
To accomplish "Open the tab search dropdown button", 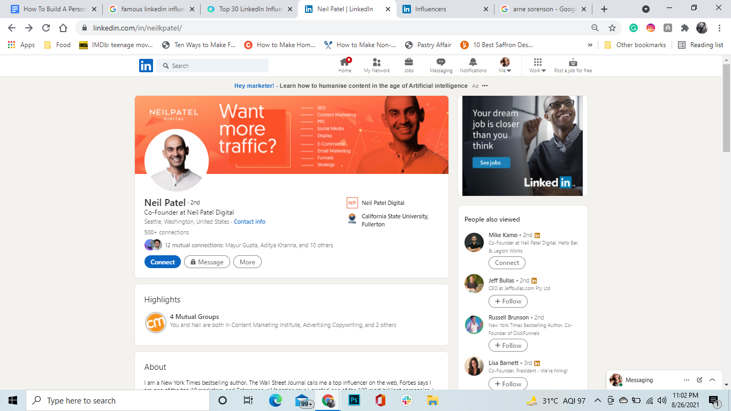I will [645, 9].
